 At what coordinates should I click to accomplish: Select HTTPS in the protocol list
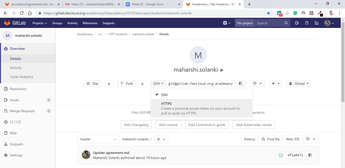(x=202, y=108)
